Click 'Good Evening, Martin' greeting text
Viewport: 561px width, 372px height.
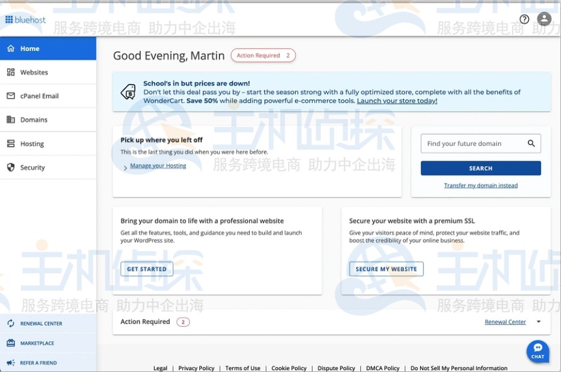[169, 56]
